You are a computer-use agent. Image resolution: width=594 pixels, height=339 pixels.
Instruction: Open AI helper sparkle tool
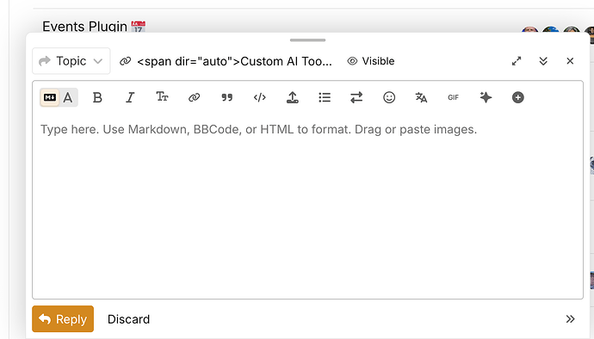tap(486, 97)
